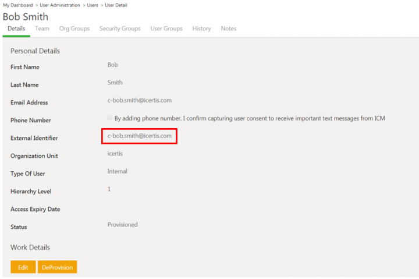Click the User Detail breadcrumb

point(116,5)
